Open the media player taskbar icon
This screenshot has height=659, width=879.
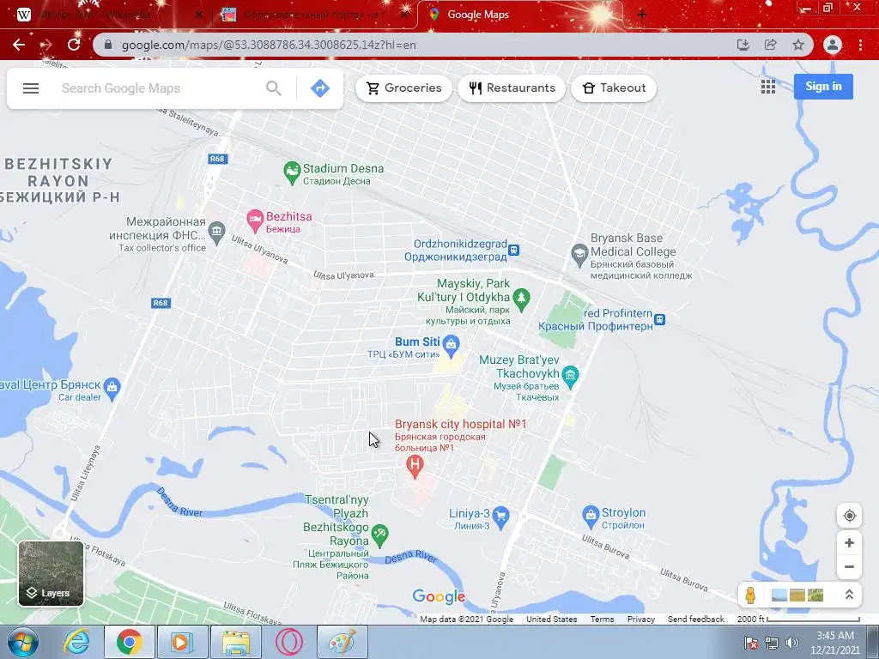click(182, 642)
